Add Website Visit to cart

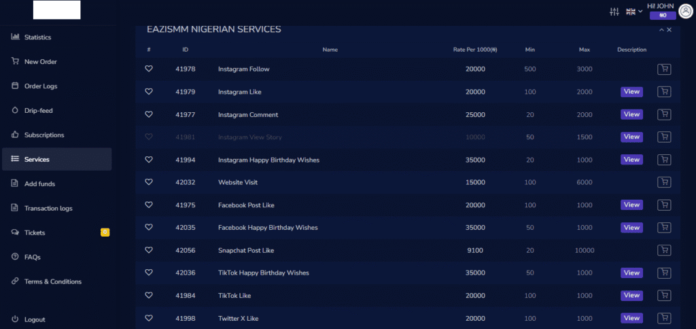664,182
